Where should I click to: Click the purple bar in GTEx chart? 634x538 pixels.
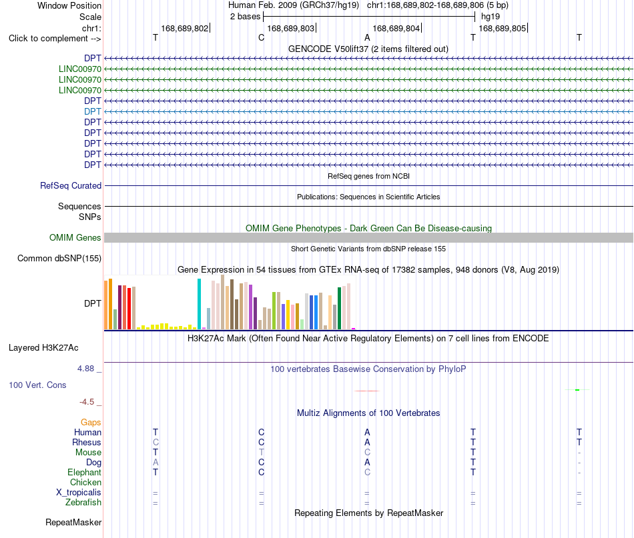251,307
